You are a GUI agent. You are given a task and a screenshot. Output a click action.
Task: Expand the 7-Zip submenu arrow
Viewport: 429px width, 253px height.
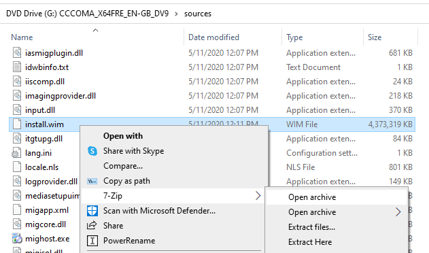point(258,195)
